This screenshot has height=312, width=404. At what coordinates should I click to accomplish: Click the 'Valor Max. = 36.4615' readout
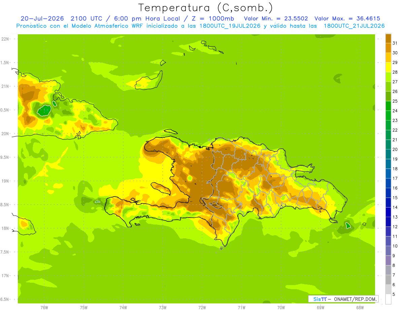pyautogui.click(x=347, y=19)
